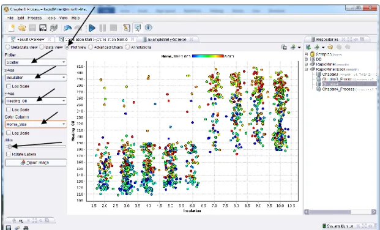Click the Pause process icon
This screenshot has height=230, width=380.
(x=103, y=28)
